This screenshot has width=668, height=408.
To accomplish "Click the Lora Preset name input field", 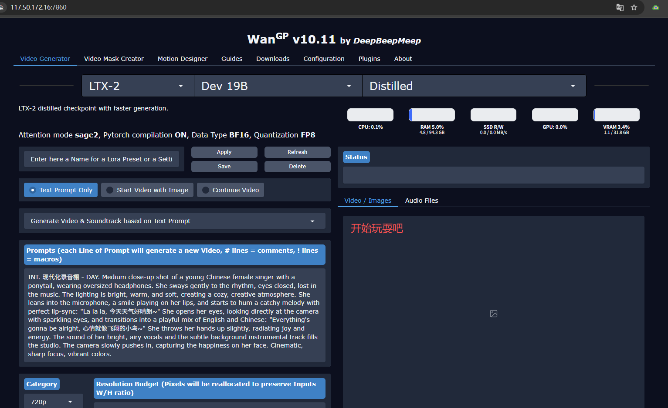I will click(x=102, y=159).
